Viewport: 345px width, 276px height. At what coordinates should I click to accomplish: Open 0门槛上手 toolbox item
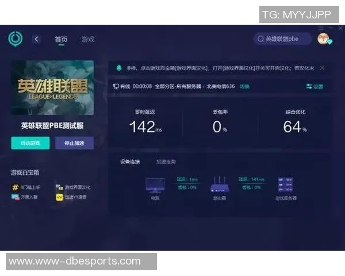(x=26, y=187)
